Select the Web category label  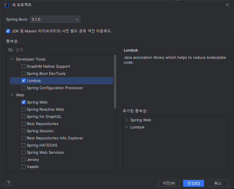pos(20,95)
